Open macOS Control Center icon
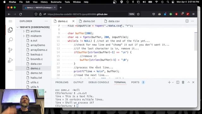Viewport: 202px width, 114px height. 173,2
